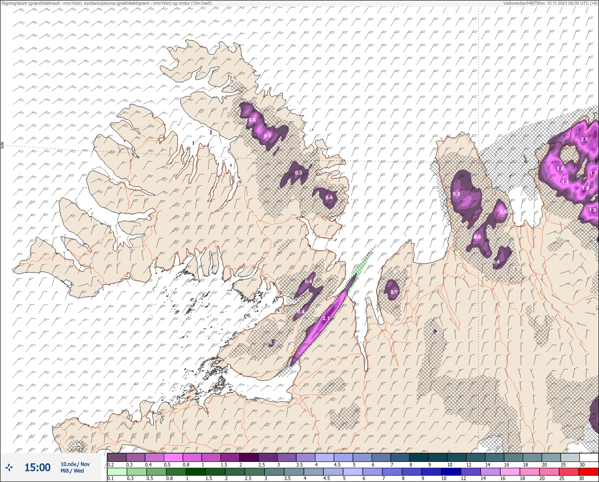Click the 2.0 precipitation value at right edge
This screenshot has height=482, width=599.
coord(584,139)
